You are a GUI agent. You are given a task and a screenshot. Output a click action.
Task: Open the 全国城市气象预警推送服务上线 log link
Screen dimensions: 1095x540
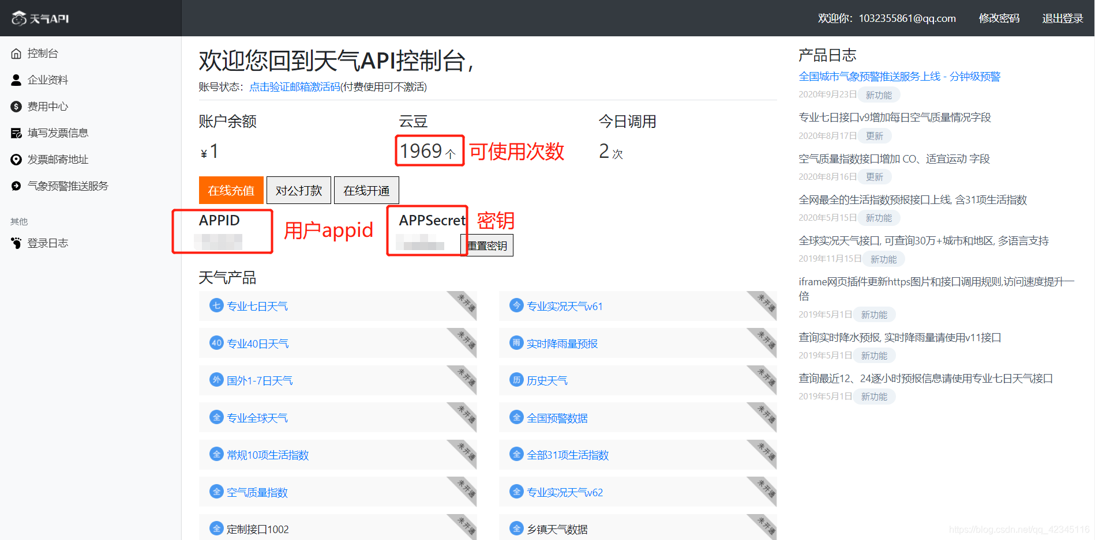[x=899, y=77]
